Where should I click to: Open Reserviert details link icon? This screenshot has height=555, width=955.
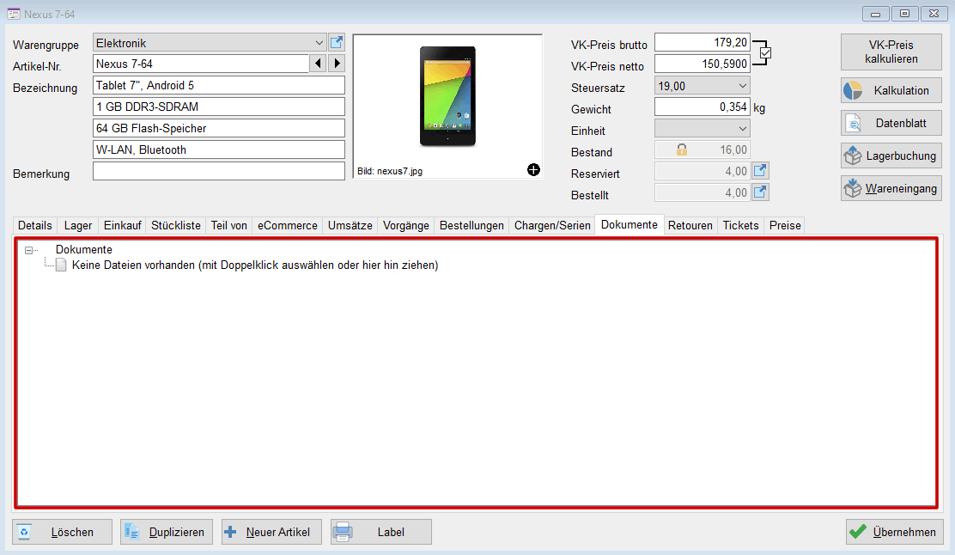[x=760, y=171]
